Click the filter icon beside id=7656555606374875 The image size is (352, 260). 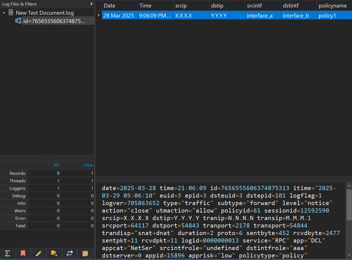click(x=18, y=21)
